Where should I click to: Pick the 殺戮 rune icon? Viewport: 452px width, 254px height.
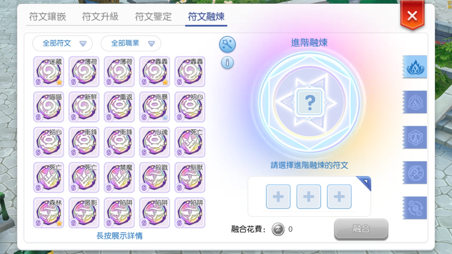154,177
